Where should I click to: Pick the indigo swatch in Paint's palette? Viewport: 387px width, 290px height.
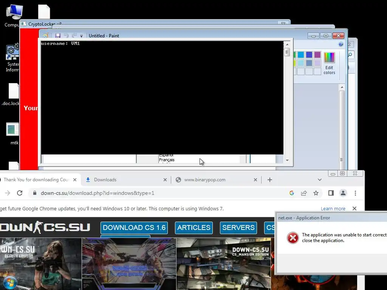pos(309,55)
